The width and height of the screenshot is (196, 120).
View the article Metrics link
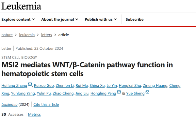(x=34, y=114)
